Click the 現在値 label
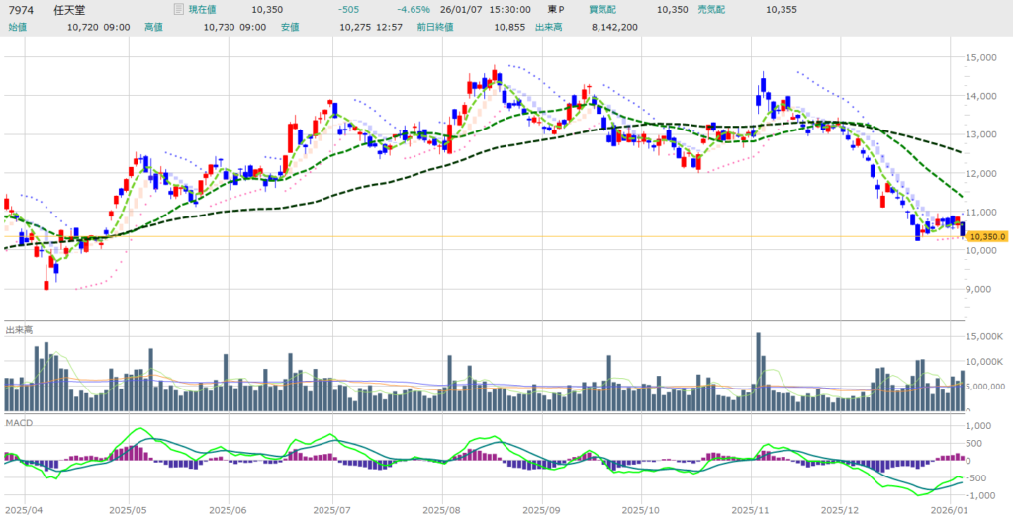1013x519 pixels. pyautogui.click(x=205, y=9)
